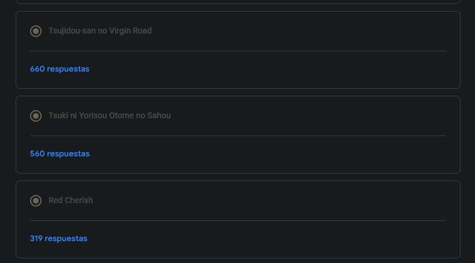
Task: Click the divider line above 660 respuestas
Action: coord(237,51)
